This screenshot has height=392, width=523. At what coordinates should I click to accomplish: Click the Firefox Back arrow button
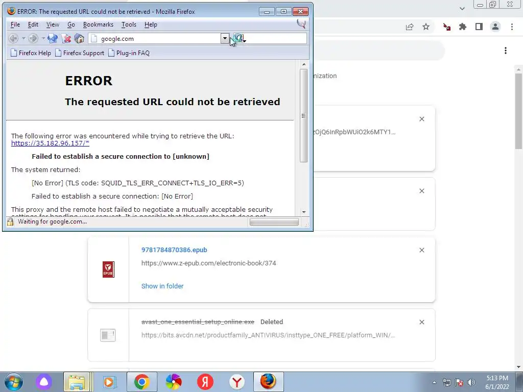(13, 38)
